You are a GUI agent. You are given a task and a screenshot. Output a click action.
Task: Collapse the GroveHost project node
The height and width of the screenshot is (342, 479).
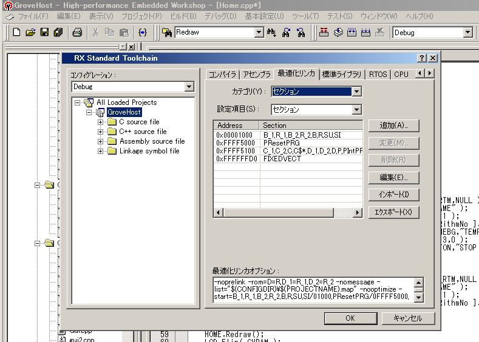tap(89, 112)
